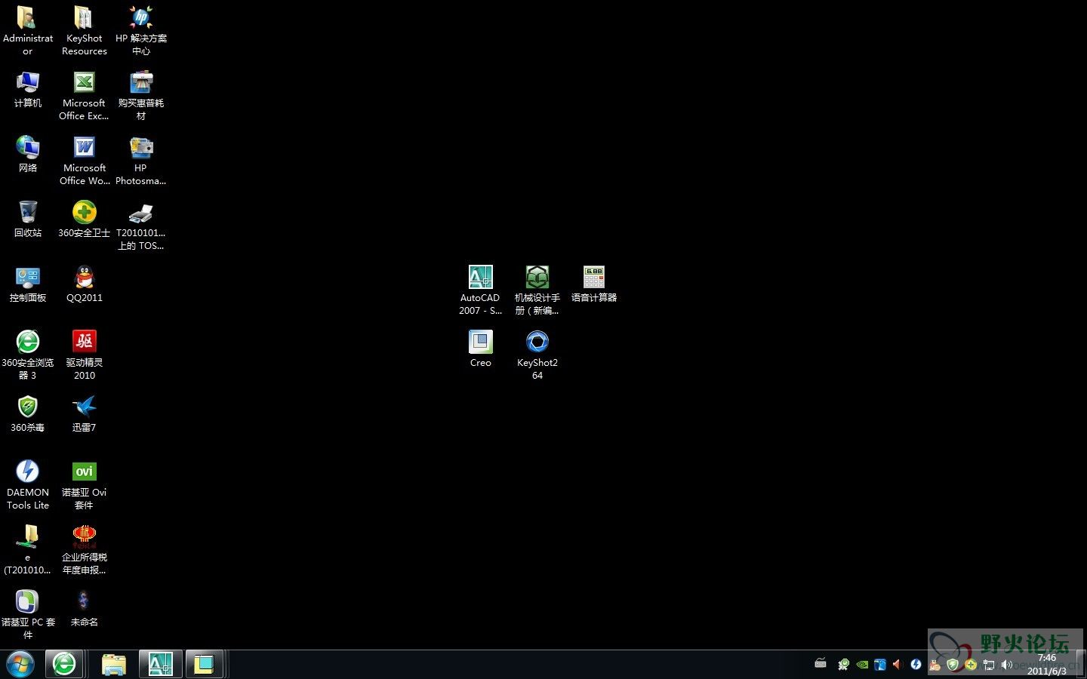Screen dimensions: 1087x679
Task: Open 购买惠普耗材 shortcut
Action: [140, 83]
